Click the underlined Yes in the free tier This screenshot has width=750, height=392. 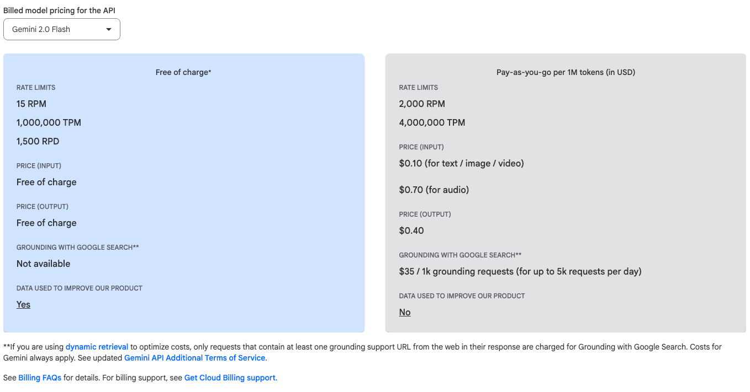point(23,304)
